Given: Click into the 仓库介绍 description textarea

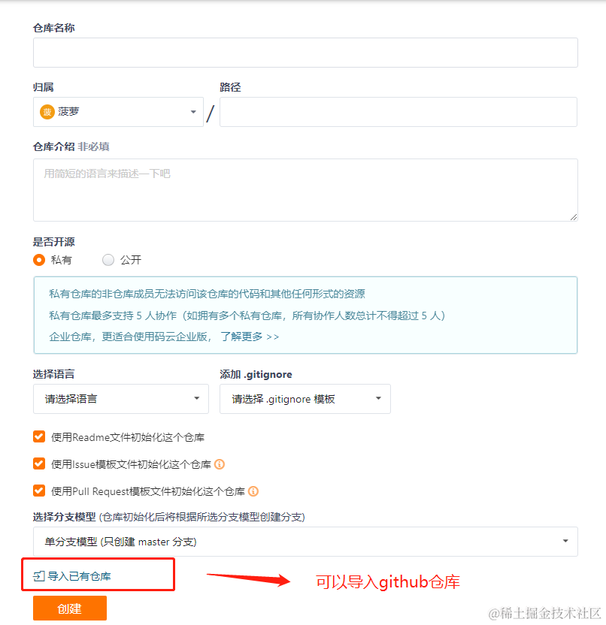Looking at the screenshot, I should [305, 190].
